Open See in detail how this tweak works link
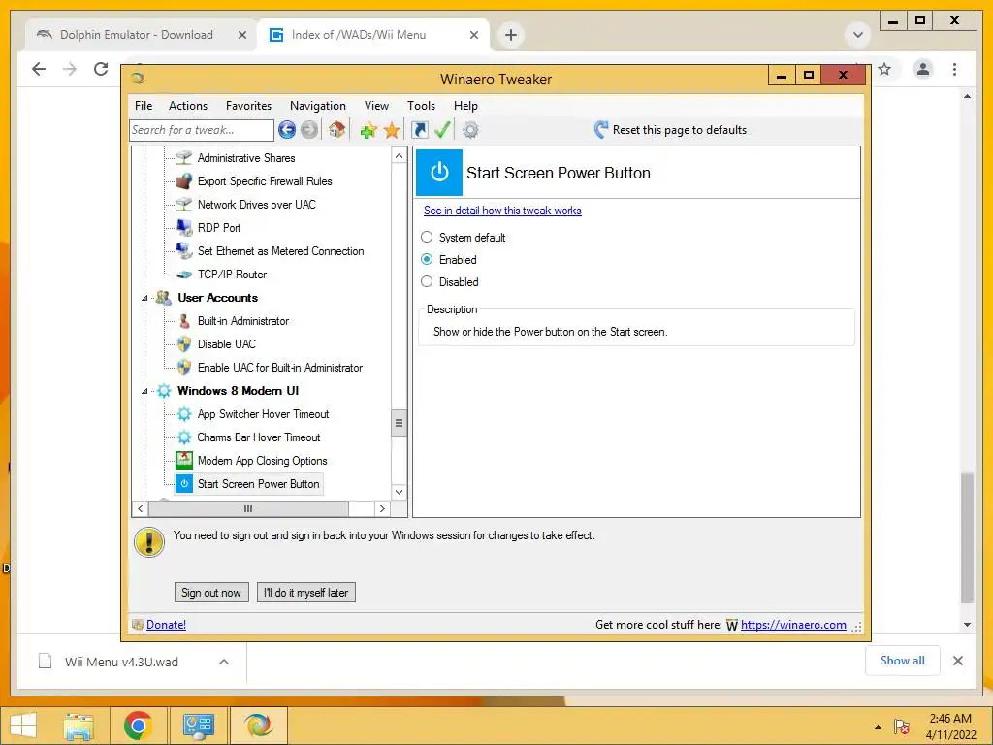The height and width of the screenshot is (745, 993). point(502,211)
